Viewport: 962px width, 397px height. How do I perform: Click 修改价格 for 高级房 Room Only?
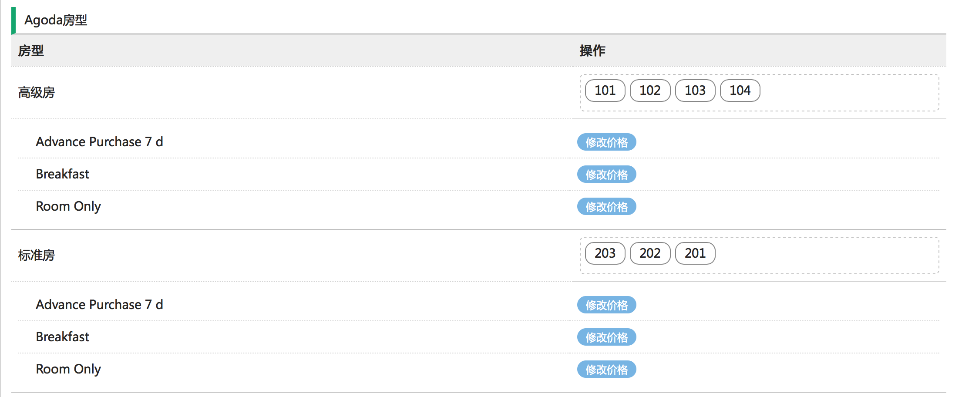pyautogui.click(x=606, y=207)
